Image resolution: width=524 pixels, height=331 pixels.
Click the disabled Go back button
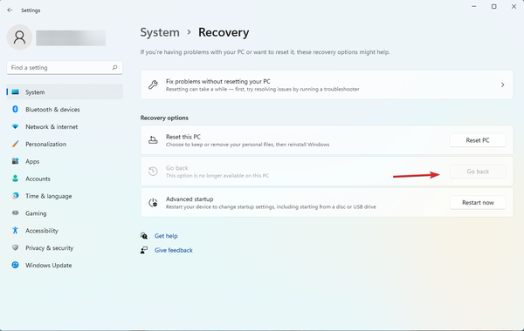478,172
